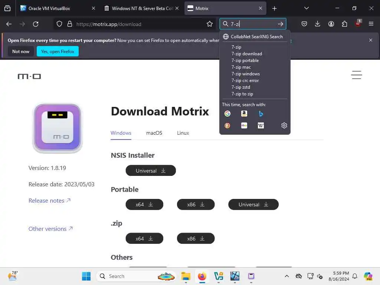Search with DuckDuckGo engine icon
The width and height of the screenshot is (380, 285).
pos(227,125)
